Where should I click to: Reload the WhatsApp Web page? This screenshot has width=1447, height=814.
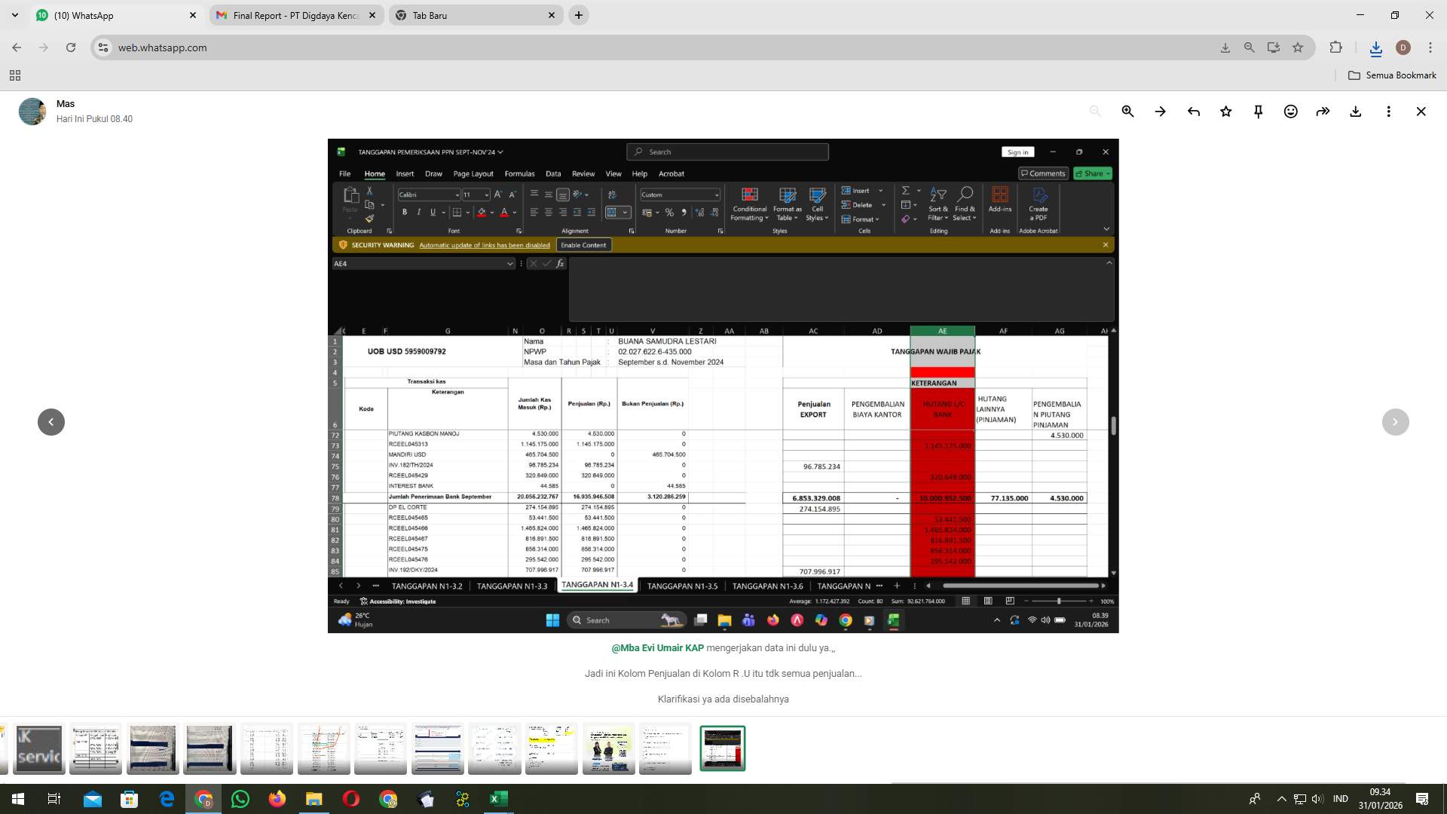coord(72,47)
